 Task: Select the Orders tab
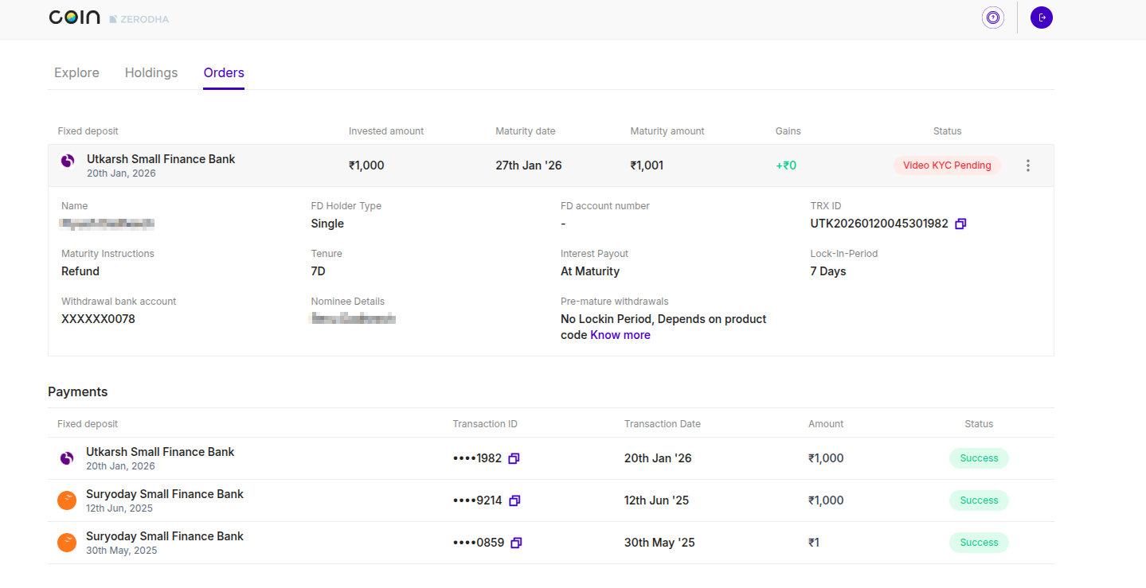click(x=224, y=72)
